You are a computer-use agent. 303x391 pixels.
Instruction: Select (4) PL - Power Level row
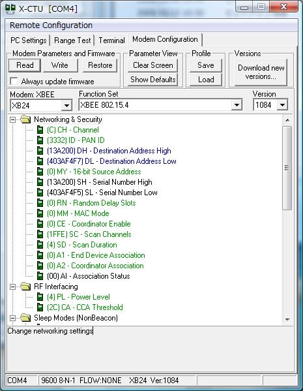(x=78, y=297)
